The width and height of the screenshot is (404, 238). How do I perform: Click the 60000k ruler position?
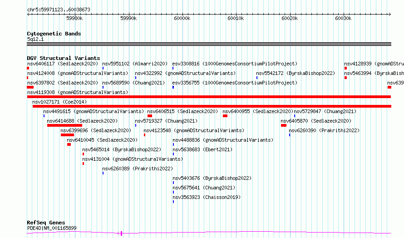pyautogui.click(x=182, y=18)
